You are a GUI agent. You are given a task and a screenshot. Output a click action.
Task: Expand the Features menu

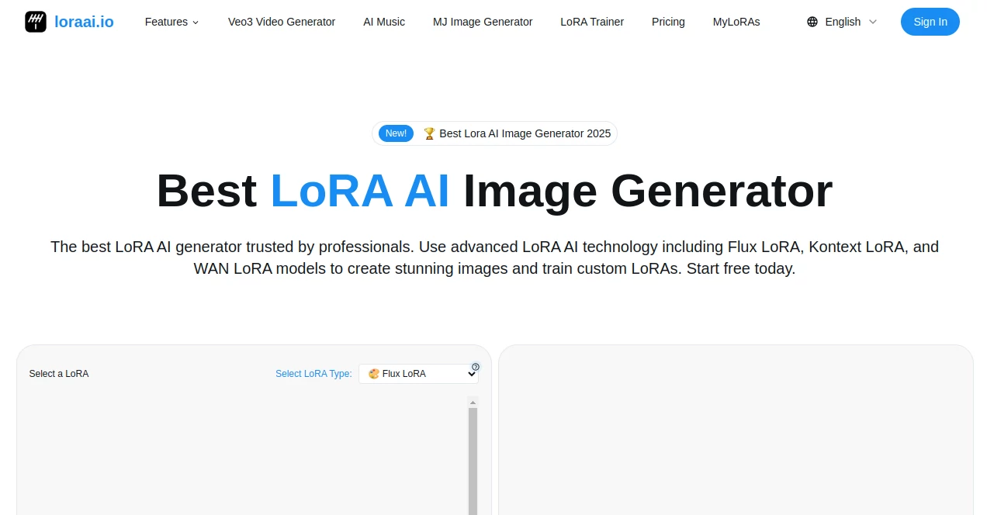click(x=172, y=22)
